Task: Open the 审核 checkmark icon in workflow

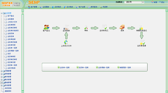Action: click(86, 27)
